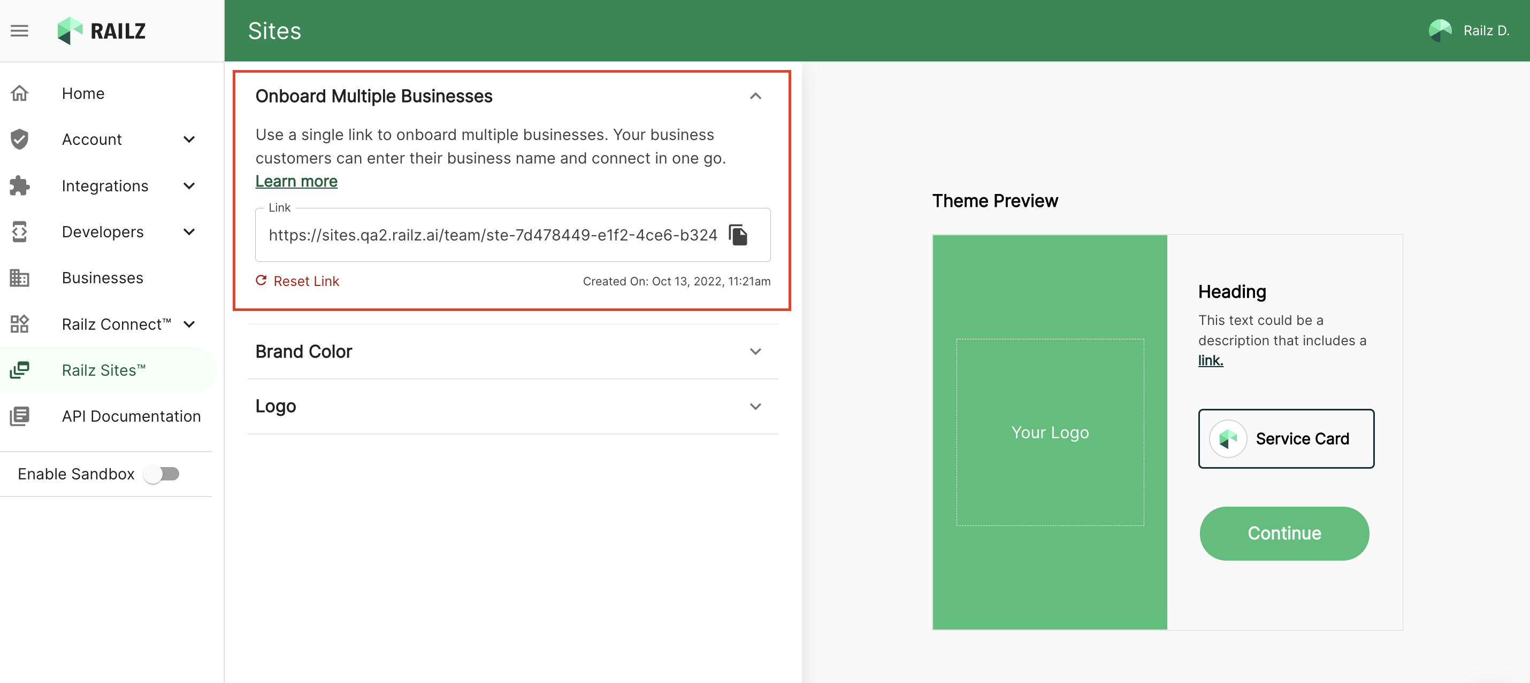Open Railz Sites™ menu item

coord(103,370)
